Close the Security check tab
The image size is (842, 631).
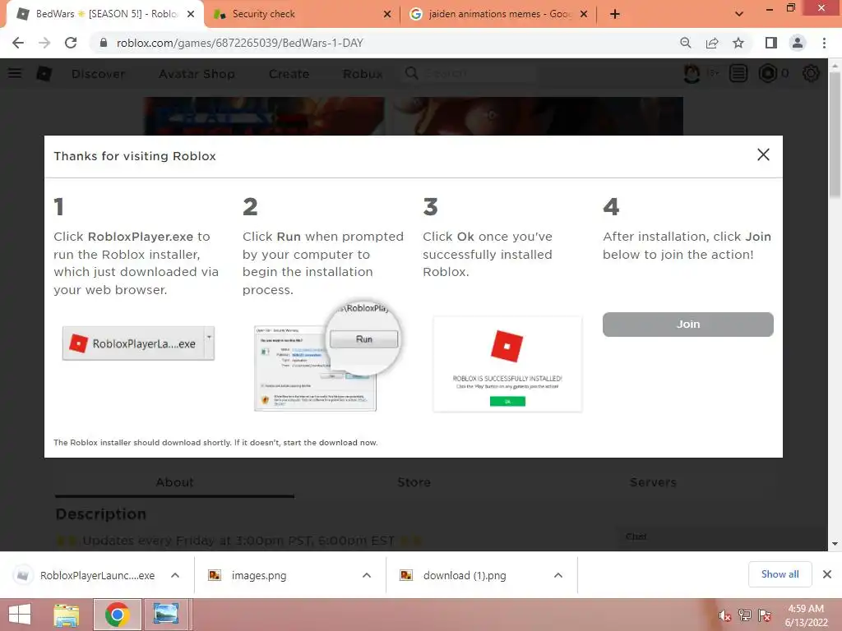[x=387, y=14]
